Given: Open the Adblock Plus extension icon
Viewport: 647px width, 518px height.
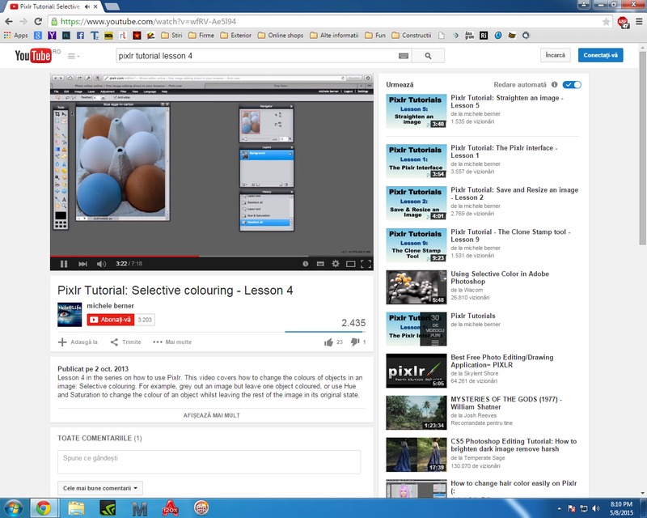Looking at the screenshot, I should click(x=623, y=22).
